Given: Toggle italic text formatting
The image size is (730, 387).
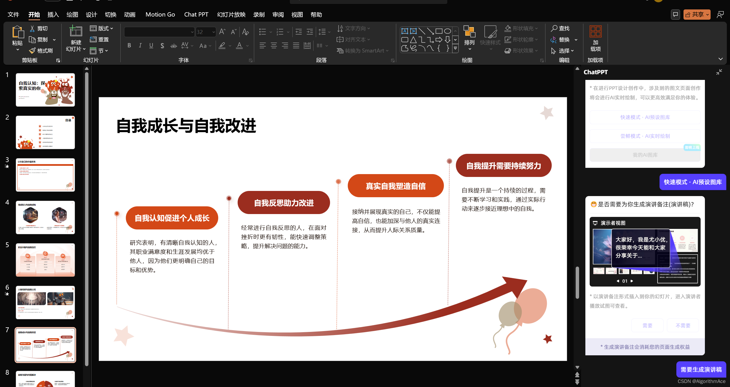Looking at the screenshot, I should [x=140, y=45].
